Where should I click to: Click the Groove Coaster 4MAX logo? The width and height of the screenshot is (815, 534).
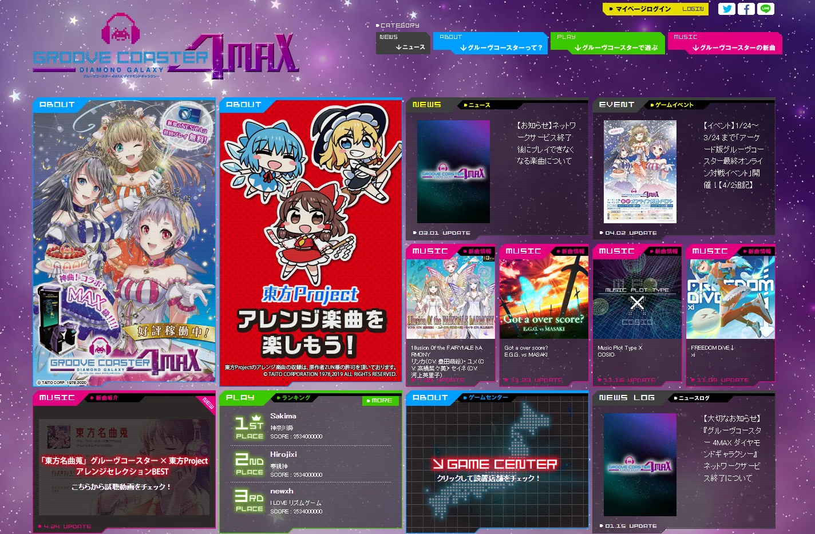click(x=166, y=47)
